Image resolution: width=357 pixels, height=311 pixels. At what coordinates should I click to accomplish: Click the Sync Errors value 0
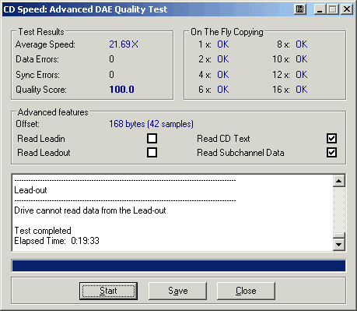[x=111, y=75]
